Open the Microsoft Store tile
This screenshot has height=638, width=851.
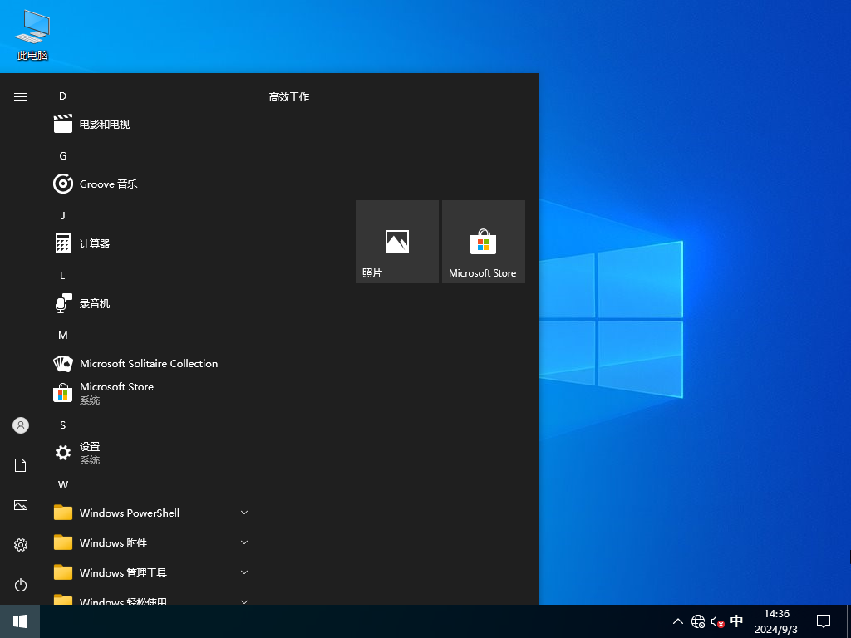(483, 241)
